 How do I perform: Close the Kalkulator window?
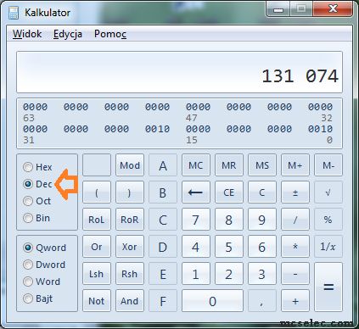coord(334,9)
